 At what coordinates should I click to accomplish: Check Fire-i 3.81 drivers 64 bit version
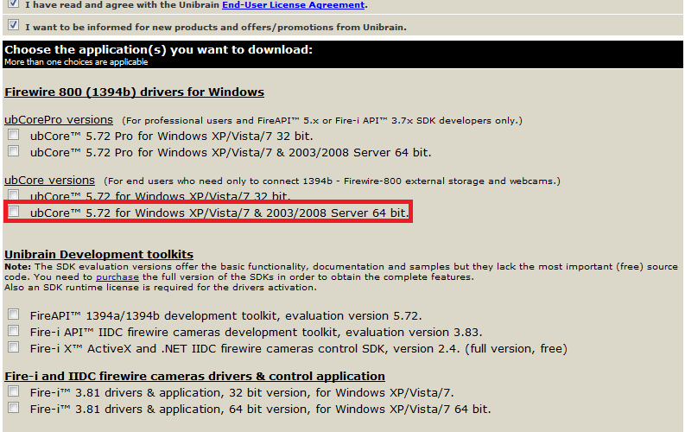(x=14, y=408)
